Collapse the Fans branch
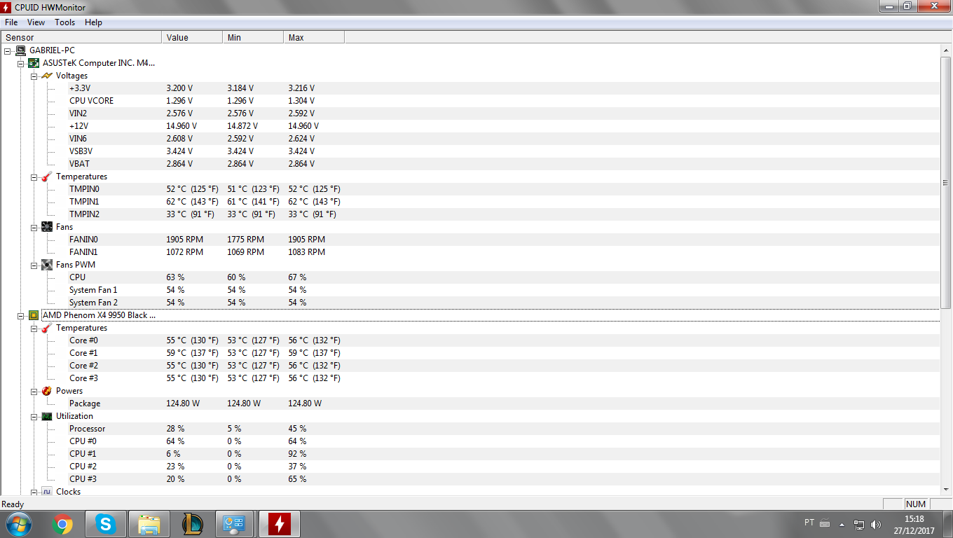Screen dimensions: 953x538 34,227
